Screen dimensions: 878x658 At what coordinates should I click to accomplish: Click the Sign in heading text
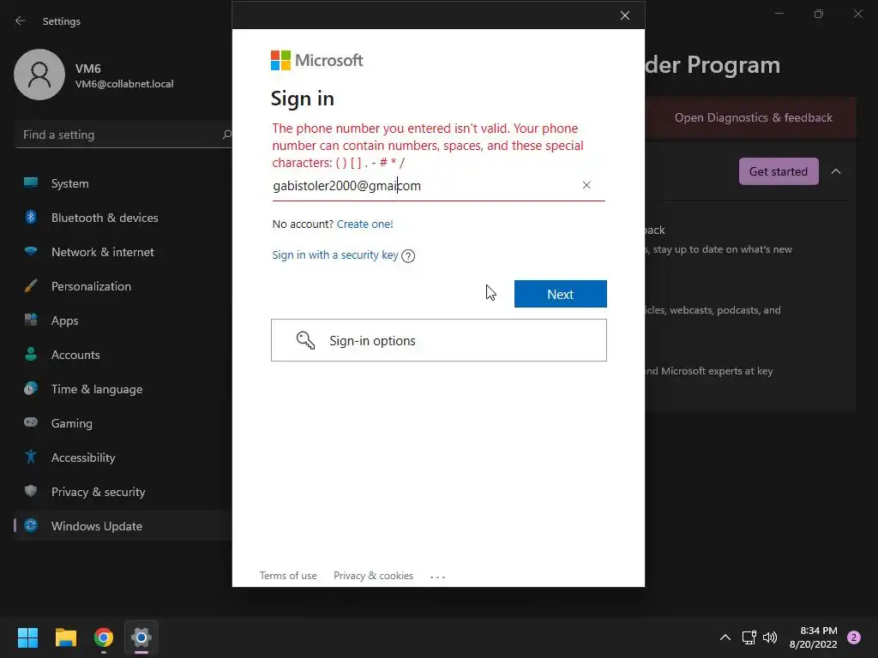[x=303, y=99]
